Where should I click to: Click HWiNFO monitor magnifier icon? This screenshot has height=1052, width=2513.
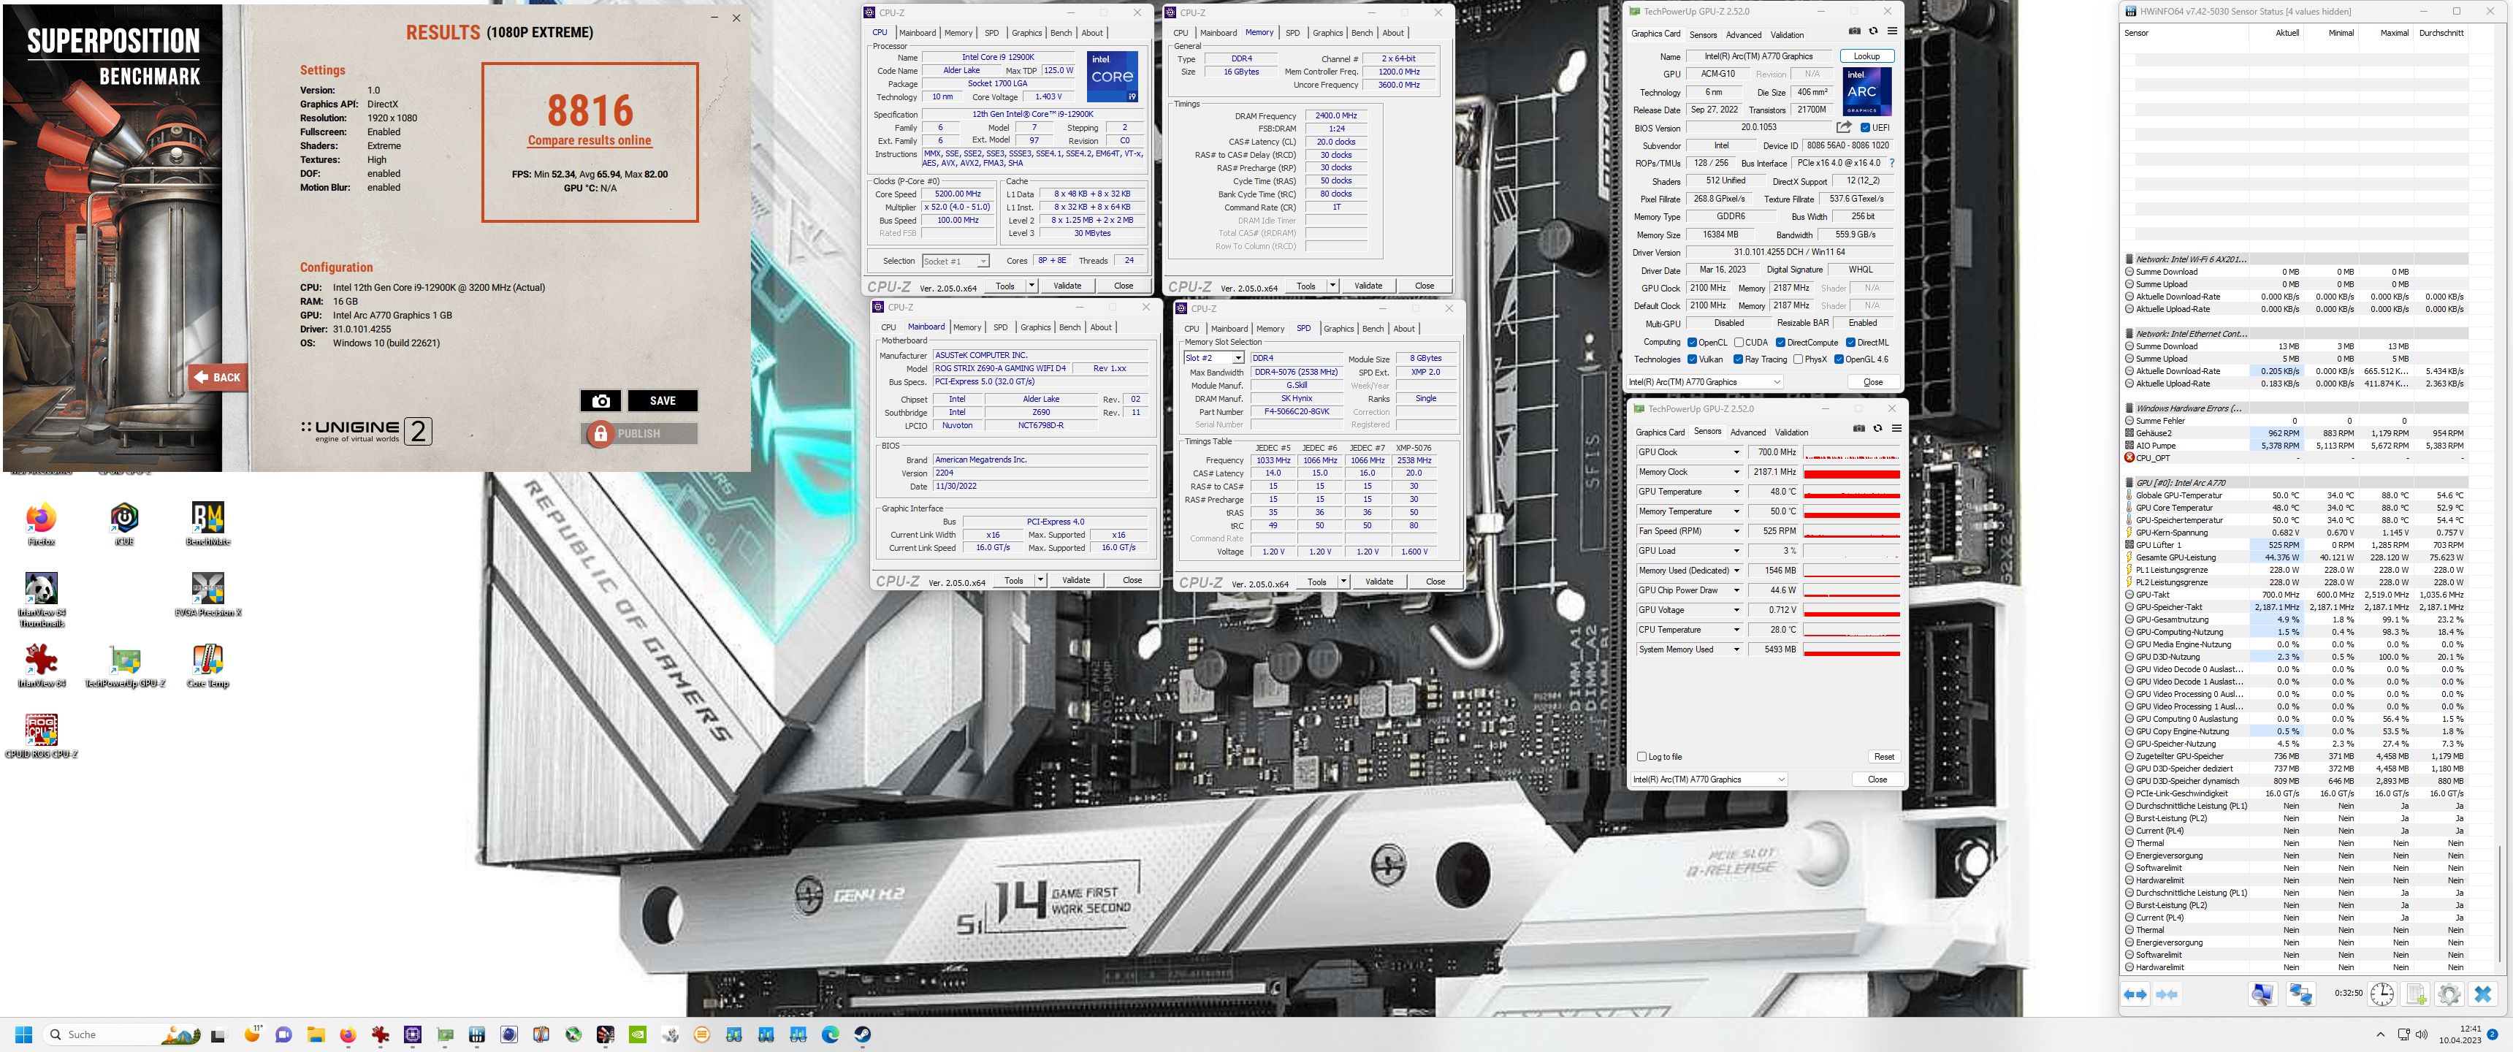(x=2262, y=994)
